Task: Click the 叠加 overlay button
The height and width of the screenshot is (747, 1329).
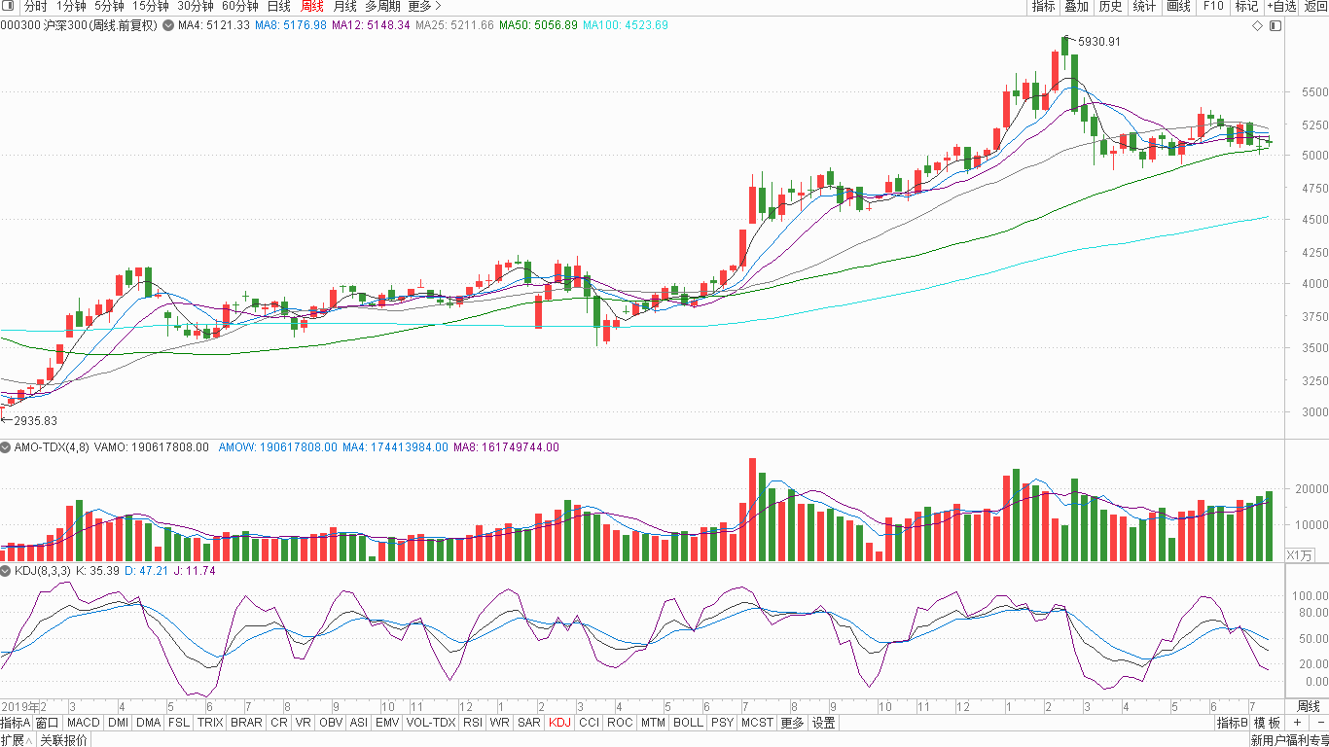Action: (x=1076, y=6)
